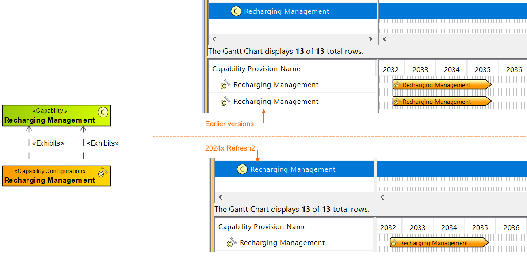Viewport: 527px width, 256px height.
Task: Click the second provision row icon in Earlier versions chart
Action: point(225,101)
